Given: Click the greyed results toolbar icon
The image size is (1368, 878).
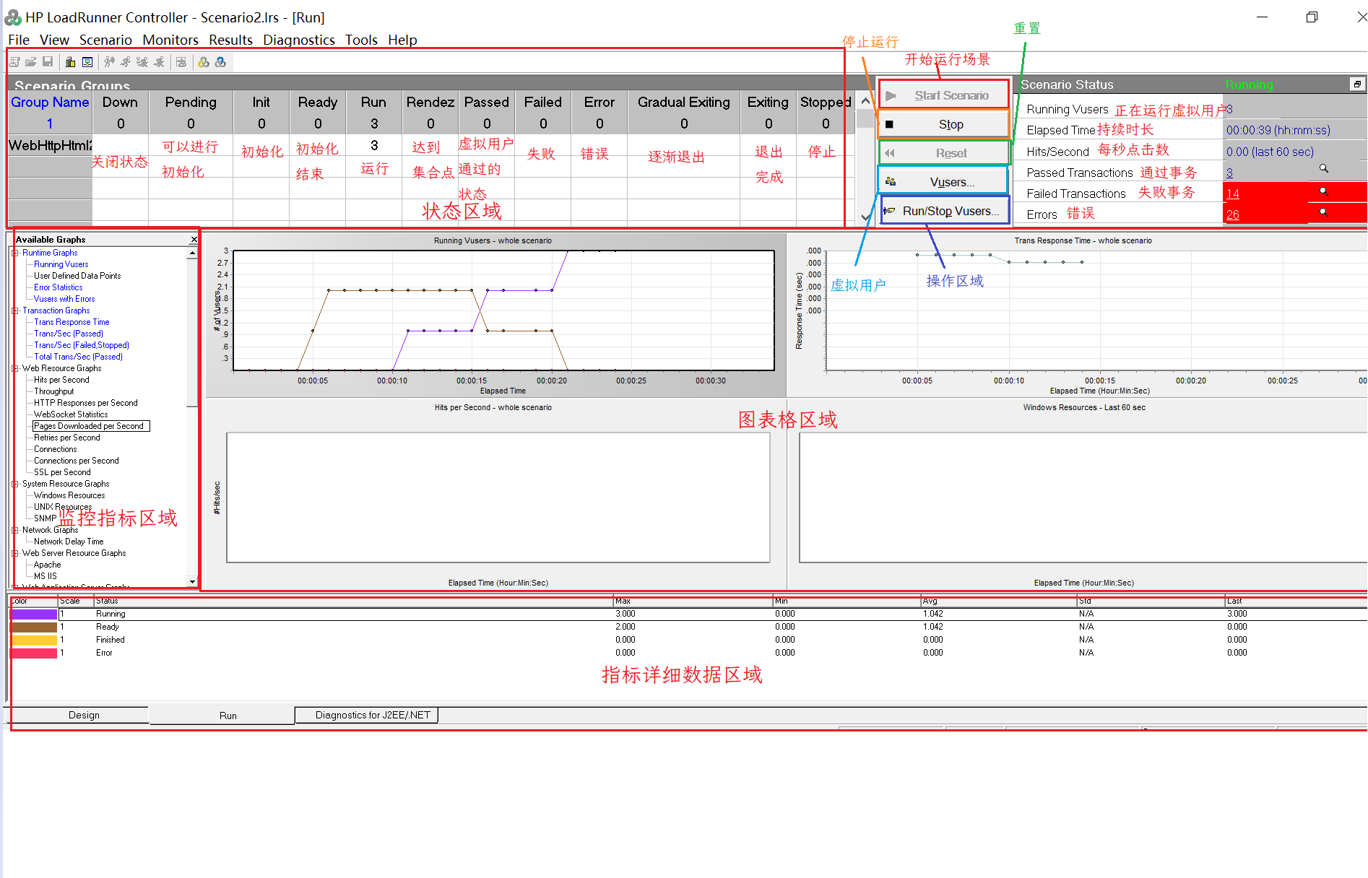Looking at the screenshot, I should coord(181,62).
